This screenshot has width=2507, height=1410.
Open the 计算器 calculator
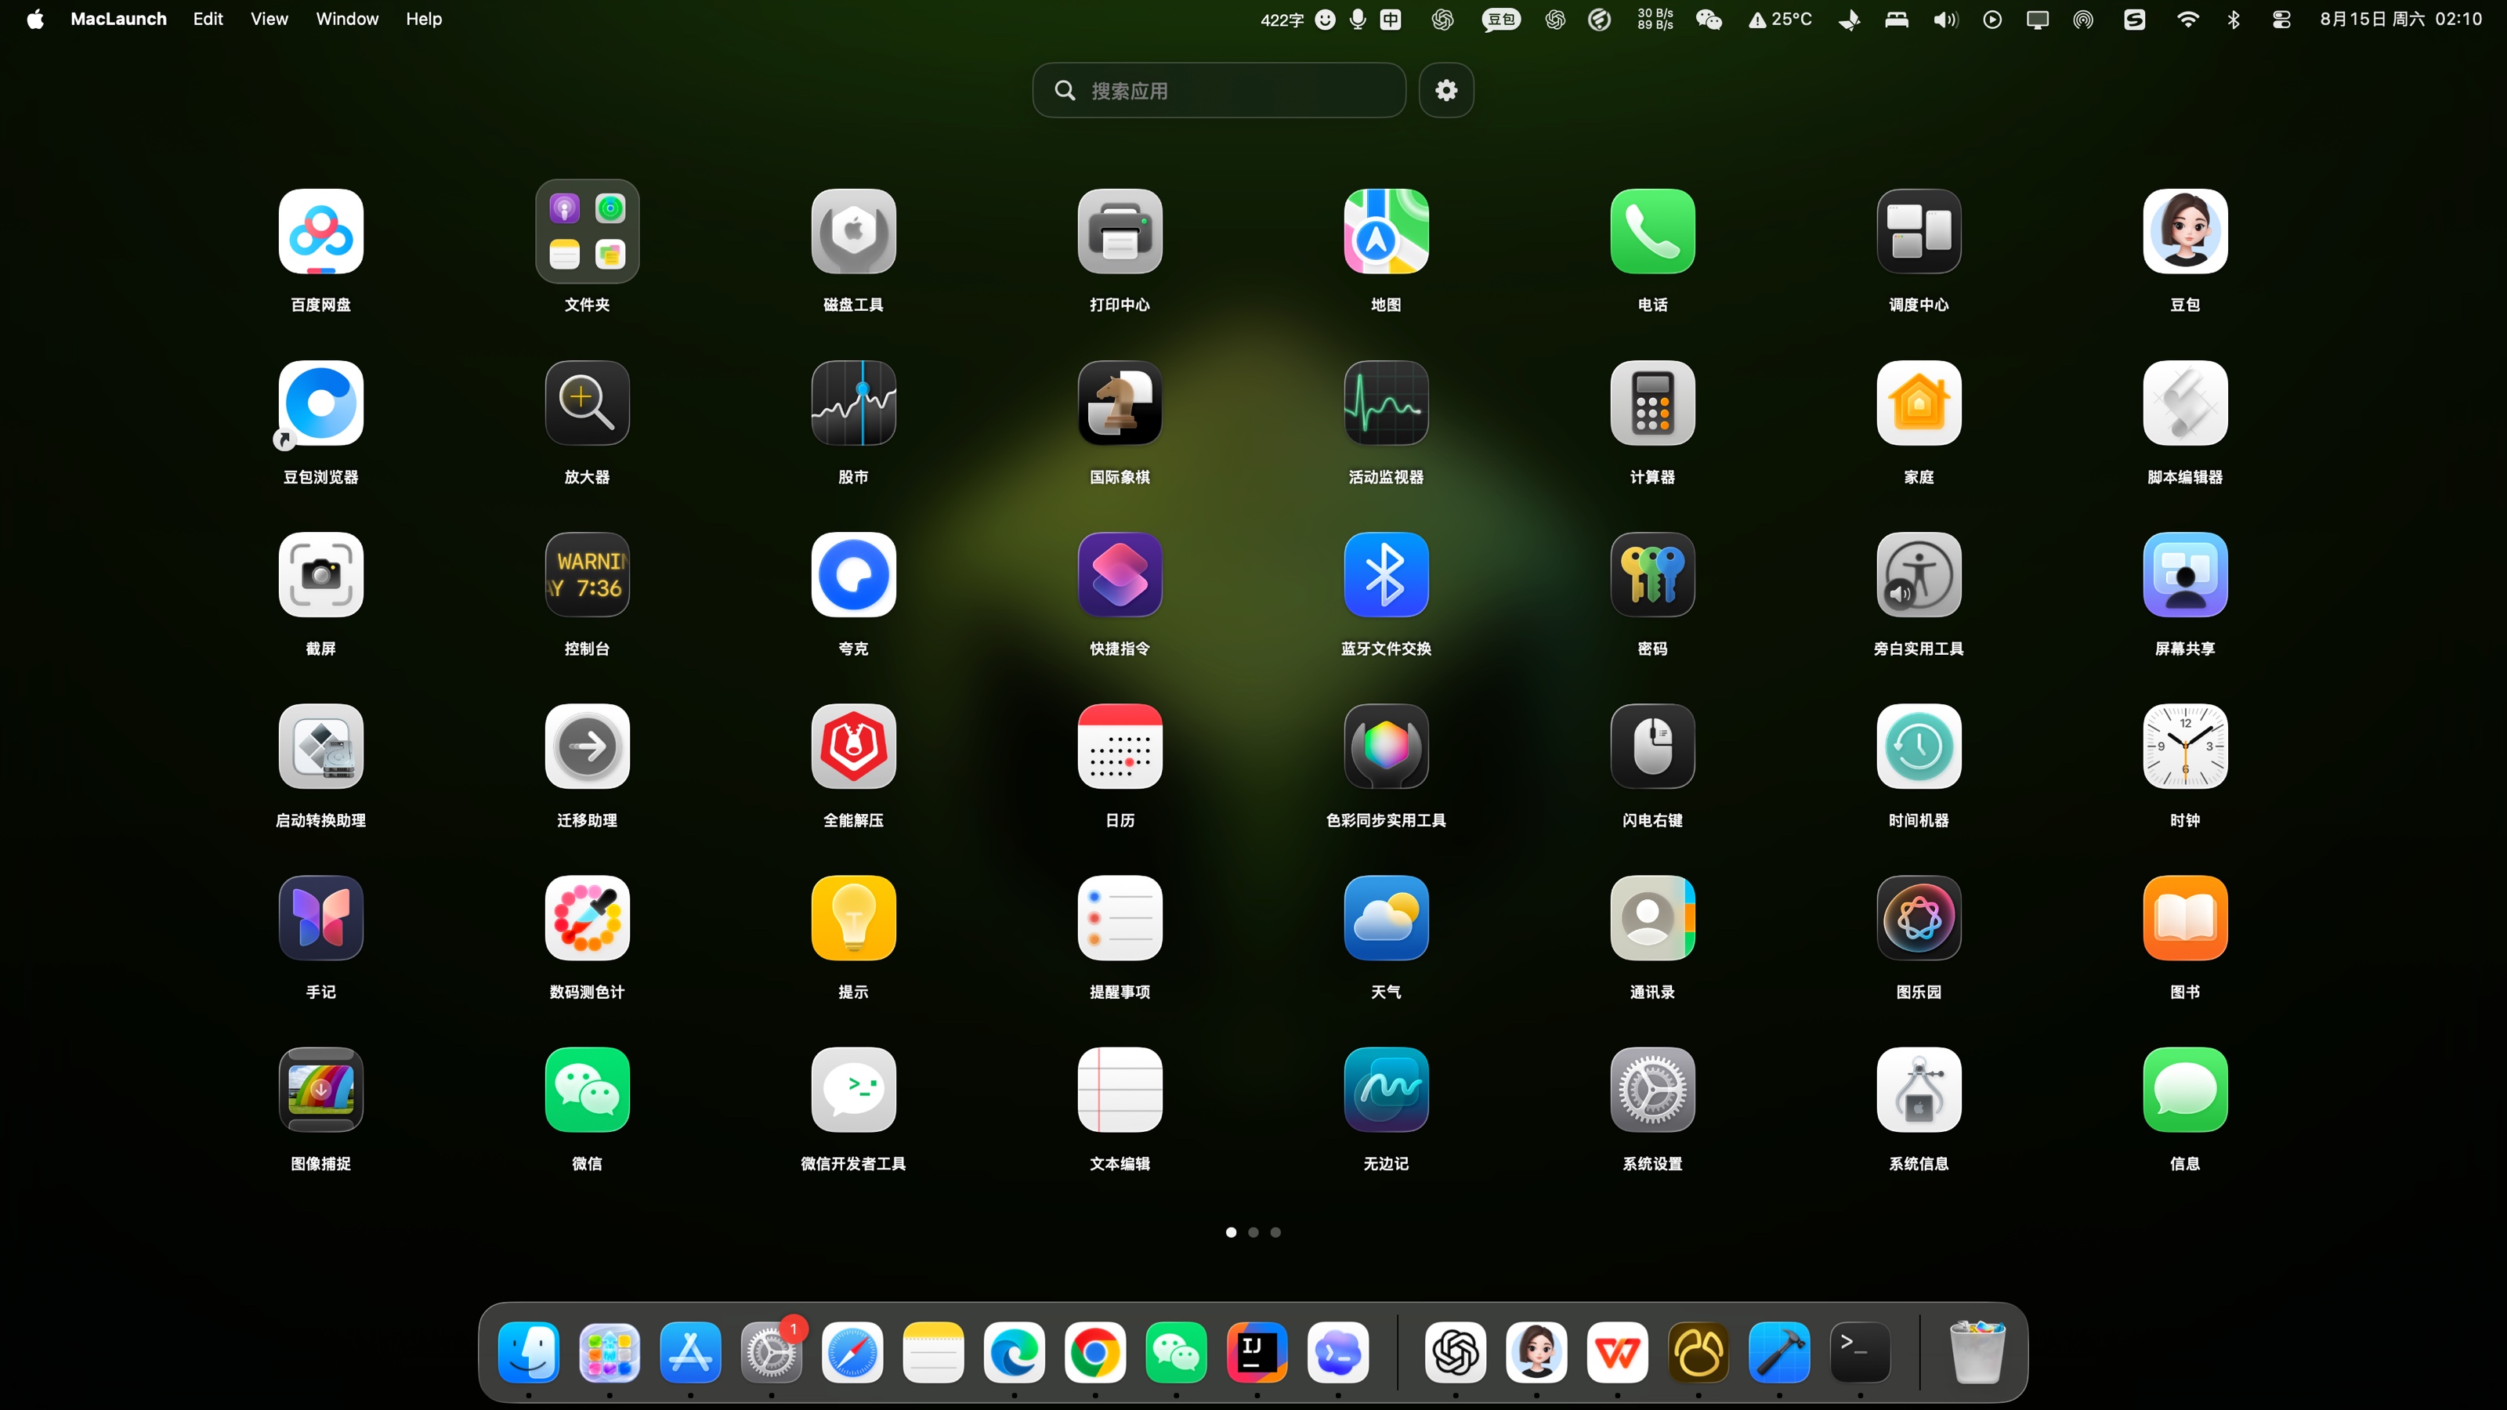(1652, 403)
